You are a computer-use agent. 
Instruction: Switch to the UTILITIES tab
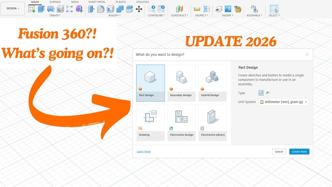coord(143,2)
